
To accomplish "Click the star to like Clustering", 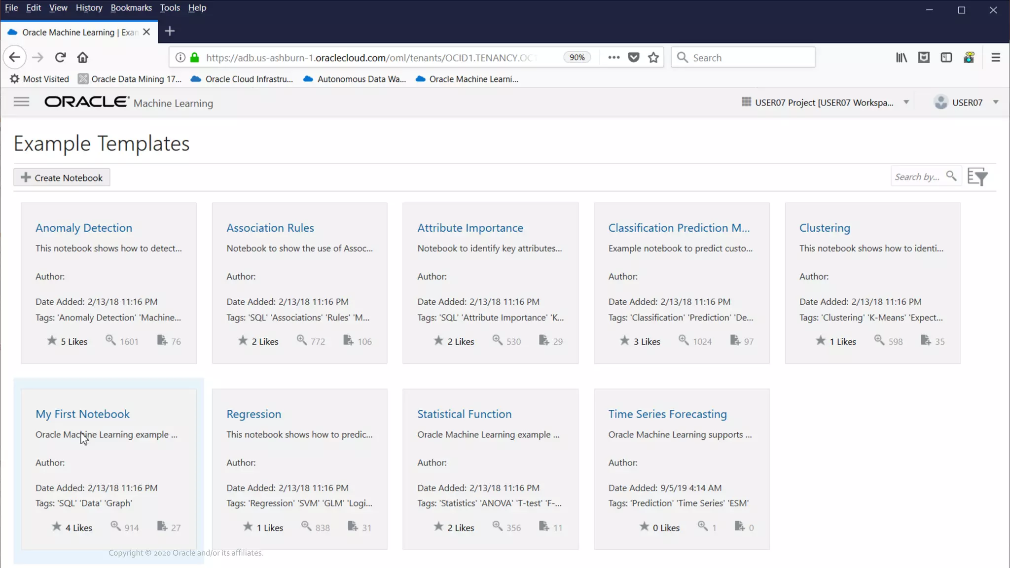I will coord(821,340).
